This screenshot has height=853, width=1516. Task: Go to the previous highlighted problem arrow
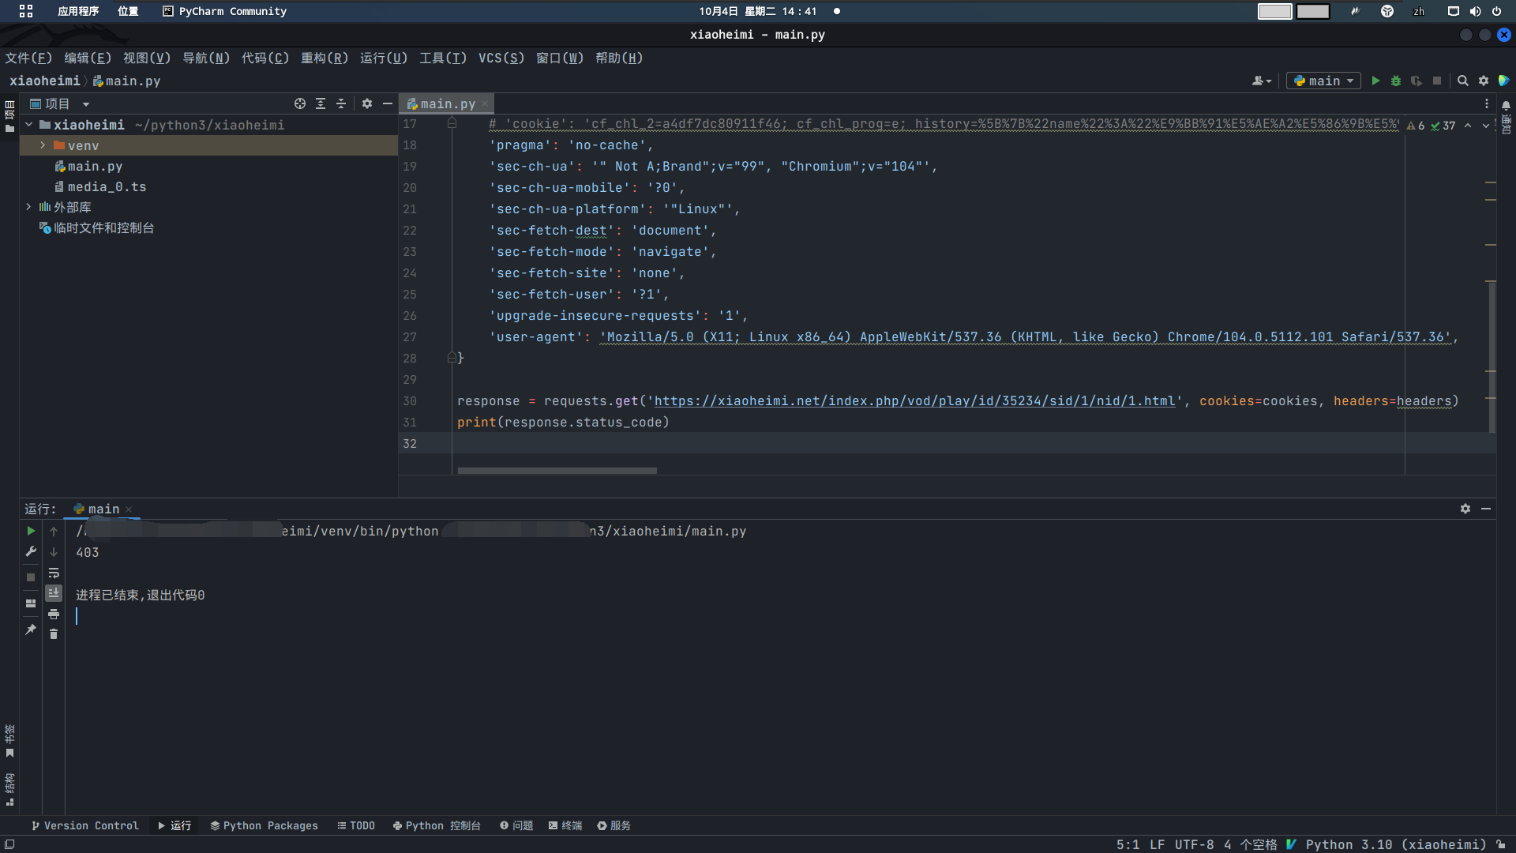click(x=1467, y=126)
